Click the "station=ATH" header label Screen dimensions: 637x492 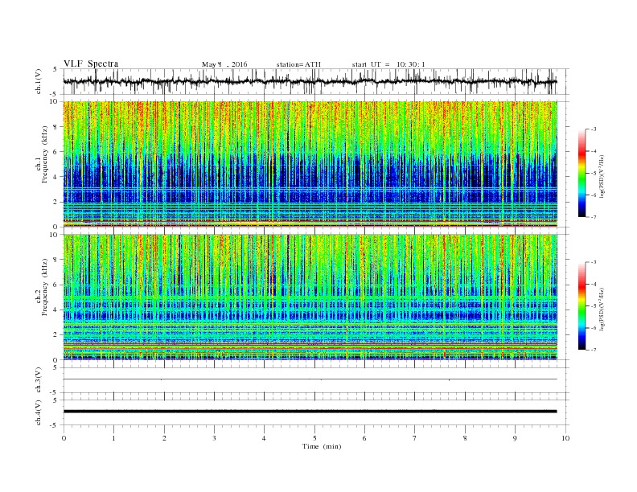(x=298, y=64)
